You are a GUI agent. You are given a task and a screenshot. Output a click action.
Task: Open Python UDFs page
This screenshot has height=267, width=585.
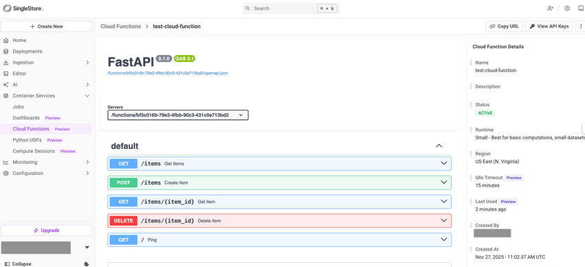click(28, 140)
